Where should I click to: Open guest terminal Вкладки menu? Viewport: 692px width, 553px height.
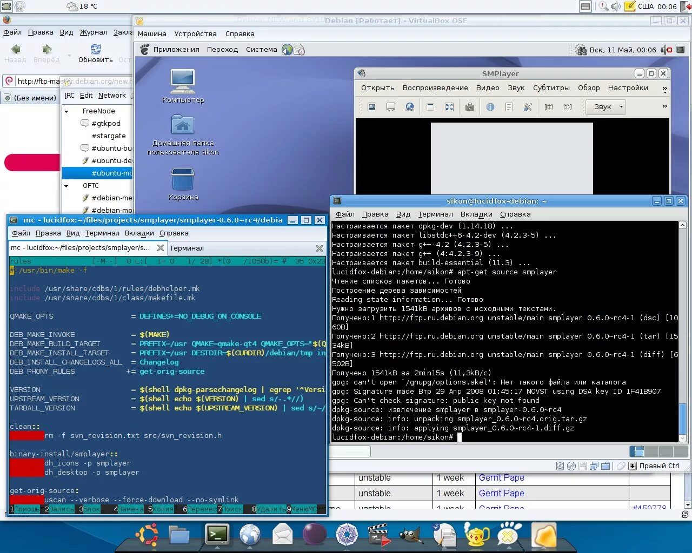(476, 214)
